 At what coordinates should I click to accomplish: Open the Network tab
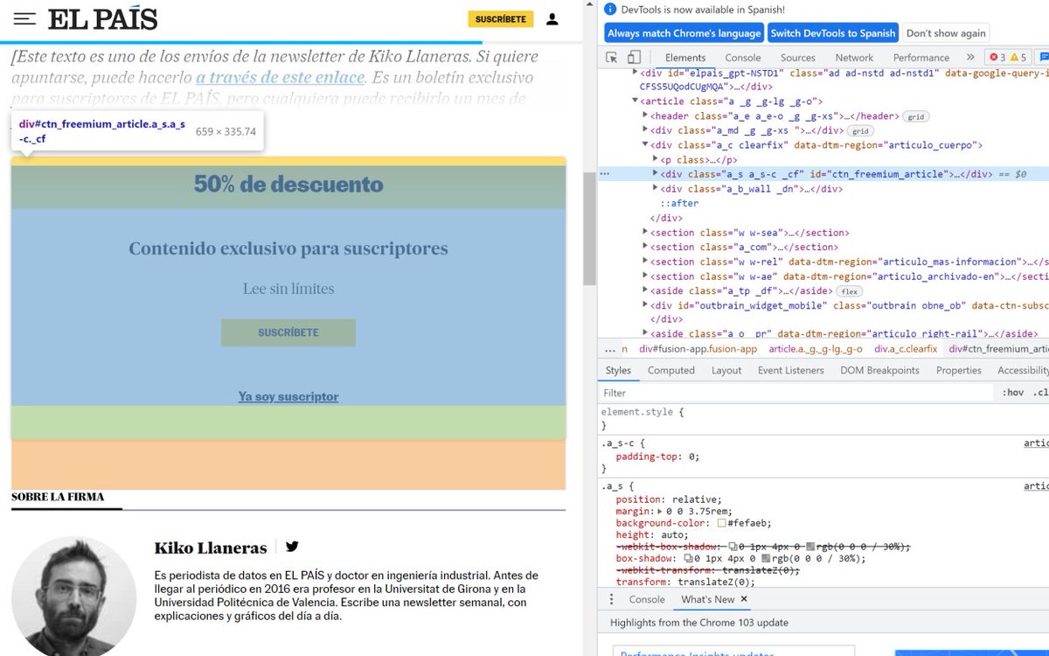click(x=854, y=58)
